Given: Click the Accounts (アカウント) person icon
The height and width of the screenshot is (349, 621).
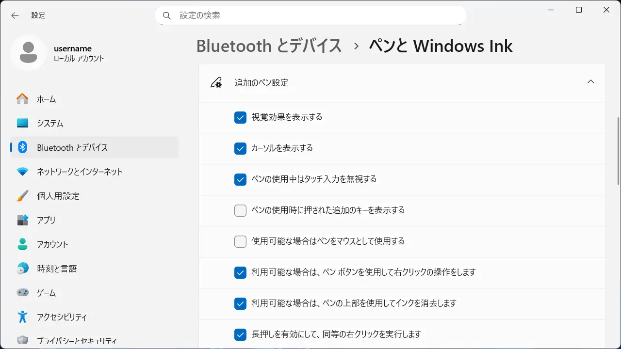Looking at the screenshot, I should coord(22,244).
